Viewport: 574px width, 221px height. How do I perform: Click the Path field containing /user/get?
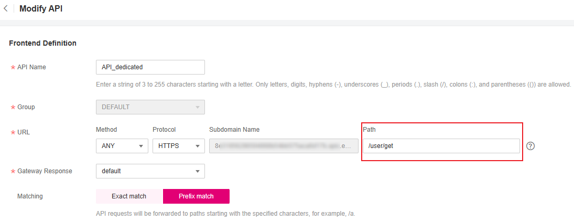(440, 146)
